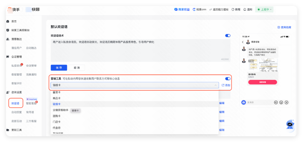Open 客服评价 in the sidebar
303x142 pixels.
pos(16,83)
